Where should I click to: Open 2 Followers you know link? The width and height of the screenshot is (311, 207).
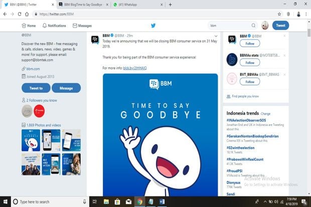(42, 100)
